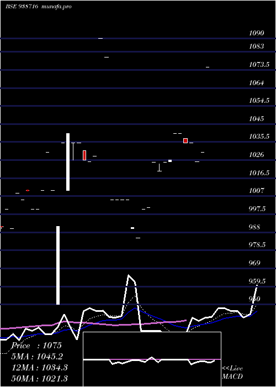Viewport: 276px width, 387px height.
Task: Click the 1045 price axis label
Action: tap(256, 119)
